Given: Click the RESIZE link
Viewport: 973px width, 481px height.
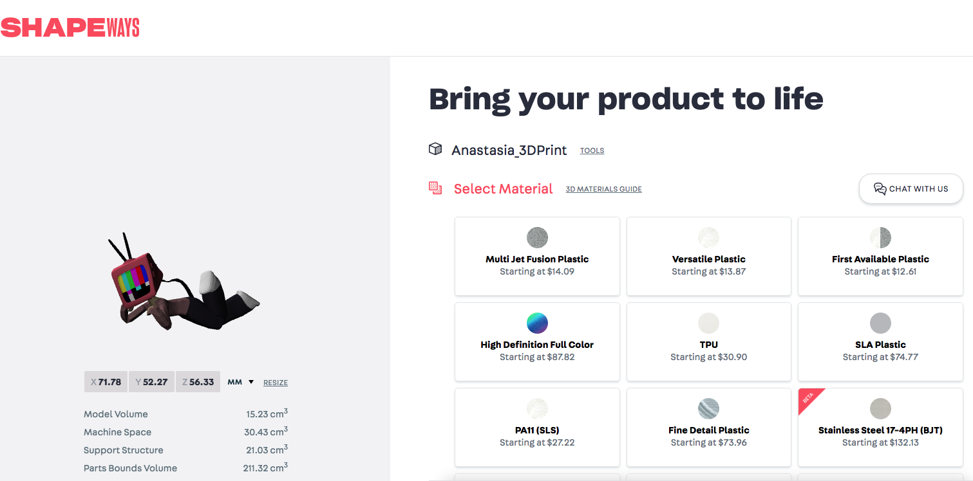Looking at the screenshot, I should [276, 383].
